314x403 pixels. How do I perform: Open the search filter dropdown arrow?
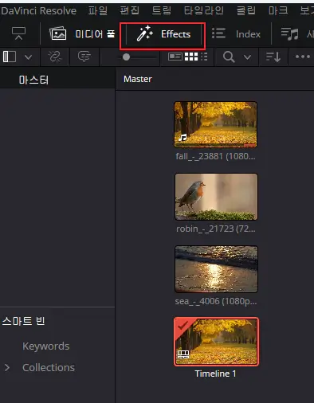click(247, 57)
